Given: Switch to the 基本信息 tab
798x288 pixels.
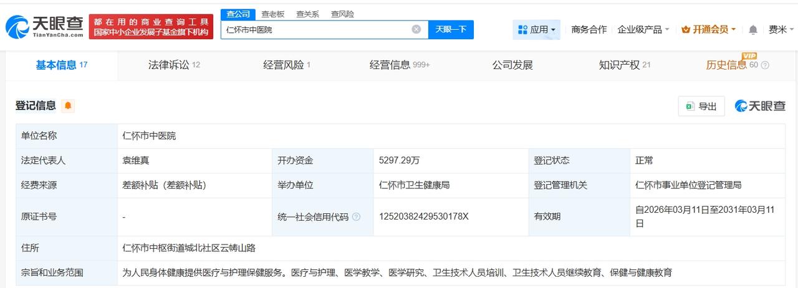Looking at the screenshot, I should tap(62, 65).
